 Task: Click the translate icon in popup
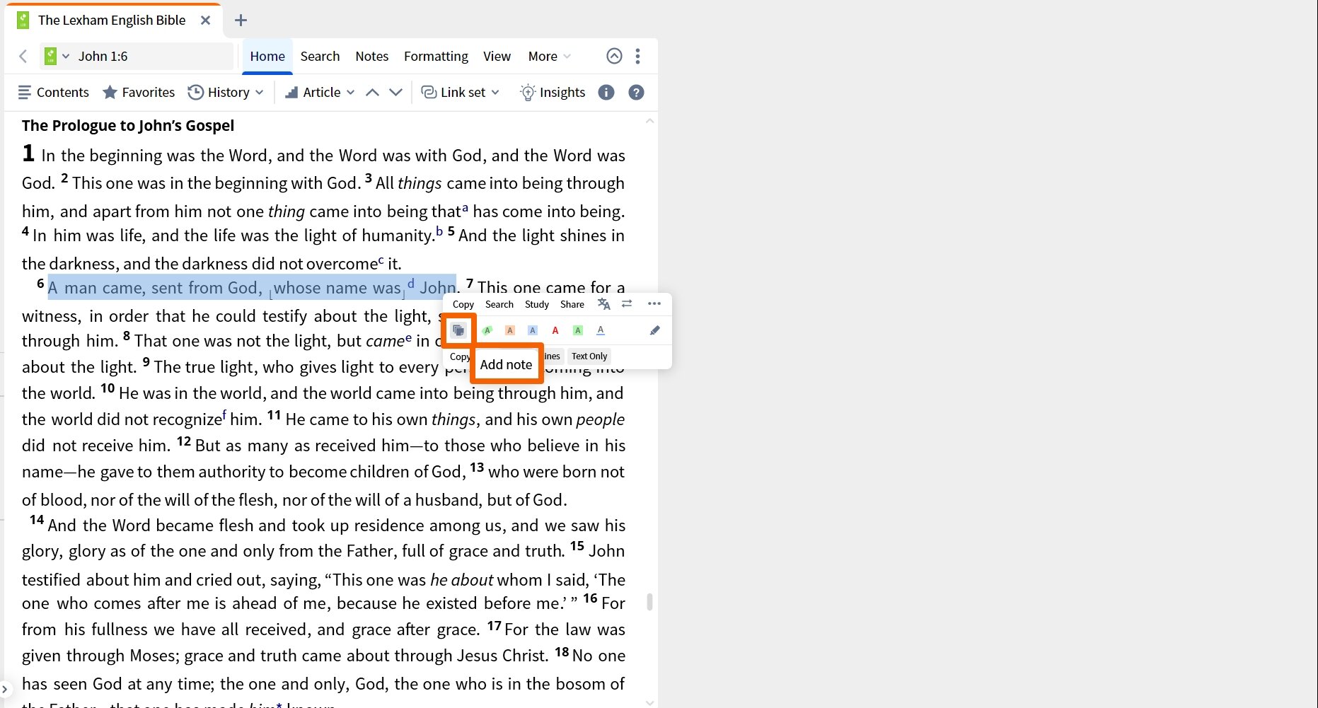coord(603,304)
